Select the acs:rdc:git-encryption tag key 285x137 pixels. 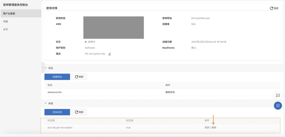(x=60, y=128)
